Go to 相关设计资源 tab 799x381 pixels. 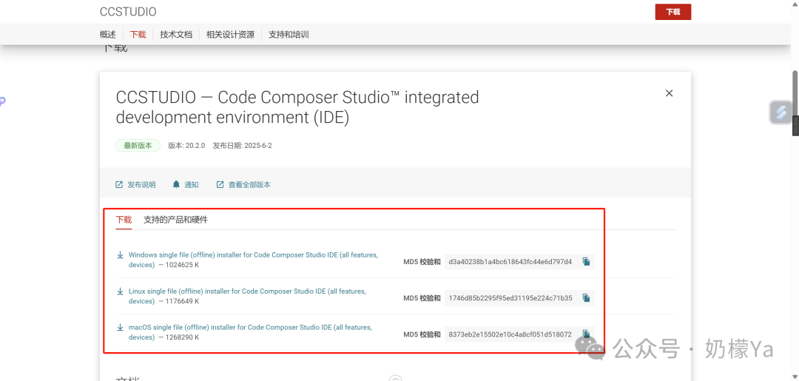[230, 35]
